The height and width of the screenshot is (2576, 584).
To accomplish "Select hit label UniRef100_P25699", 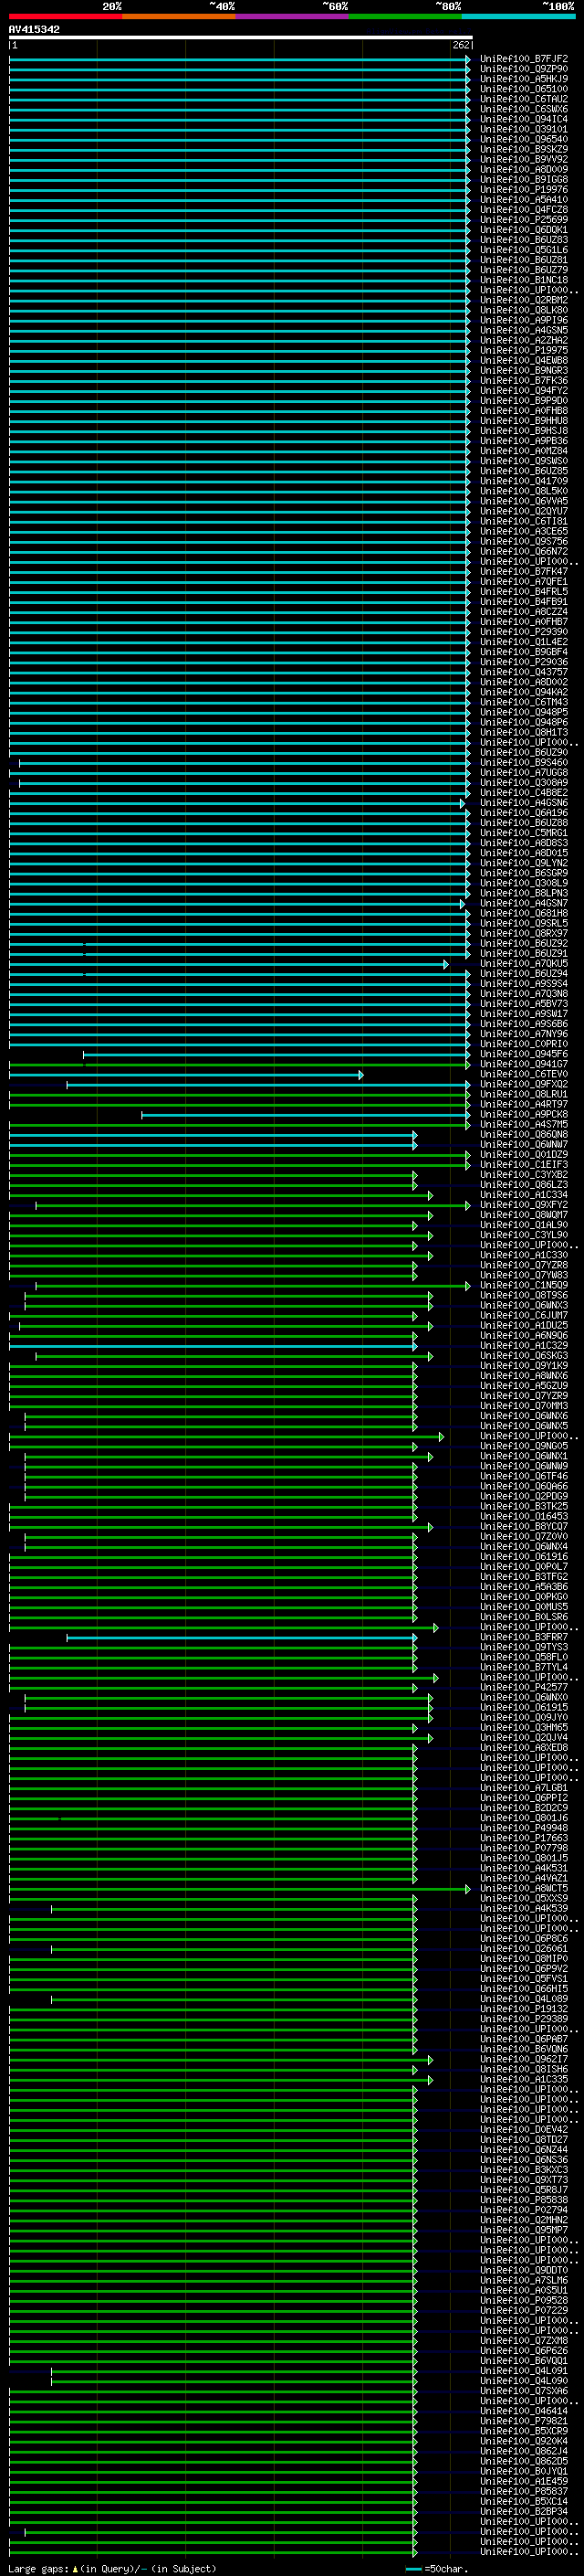I will (524, 219).
